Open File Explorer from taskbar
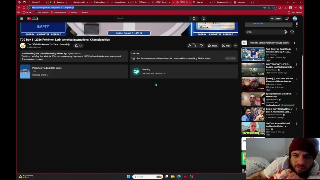This screenshot has width=320, height=180. click(173, 177)
